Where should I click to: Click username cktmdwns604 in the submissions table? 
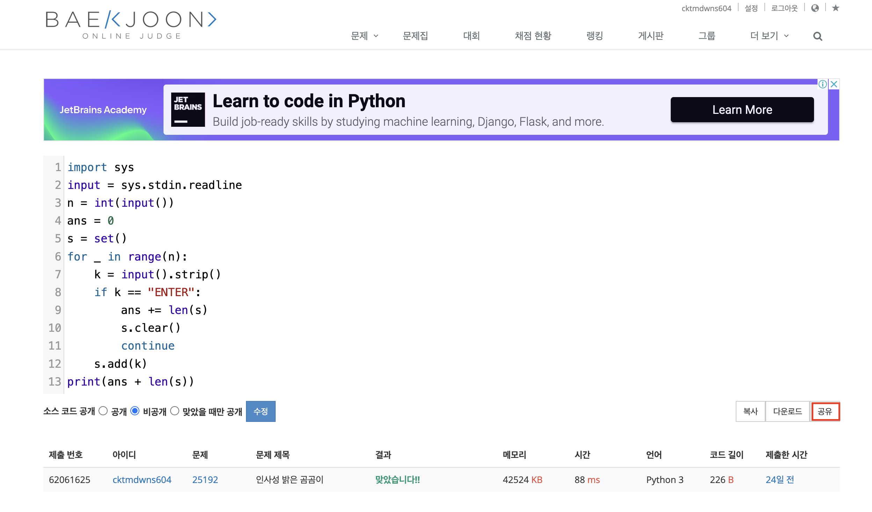pos(142,480)
